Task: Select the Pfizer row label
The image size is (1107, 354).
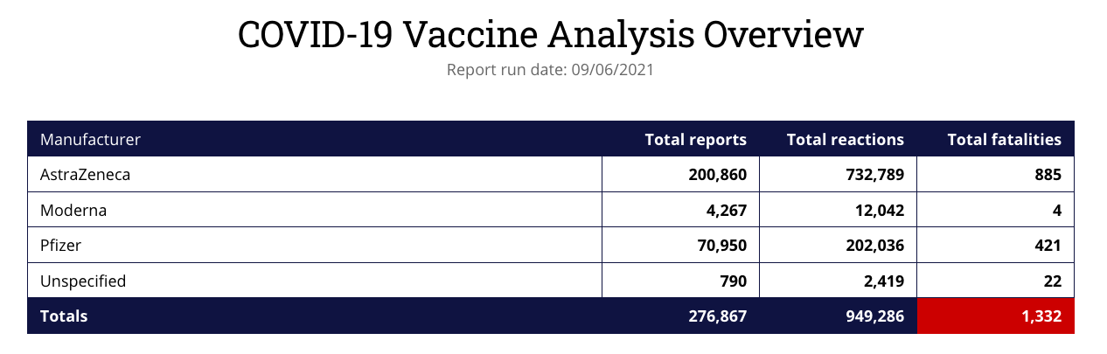Action: click(x=61, y=246)
